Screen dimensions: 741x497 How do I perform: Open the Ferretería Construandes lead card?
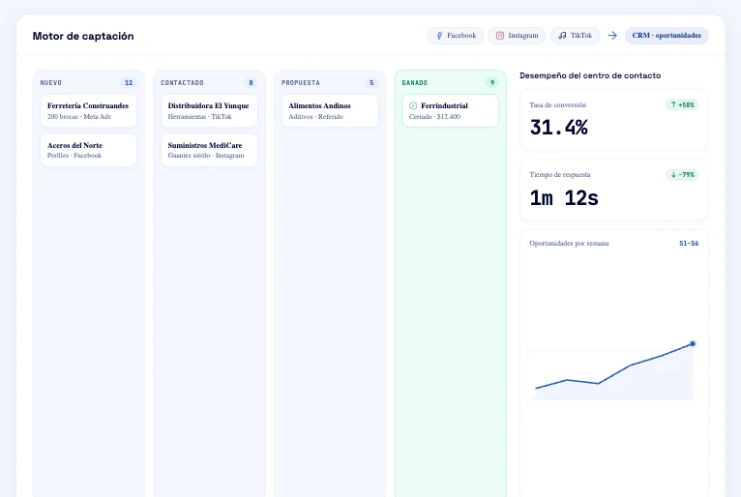[88, 110]
